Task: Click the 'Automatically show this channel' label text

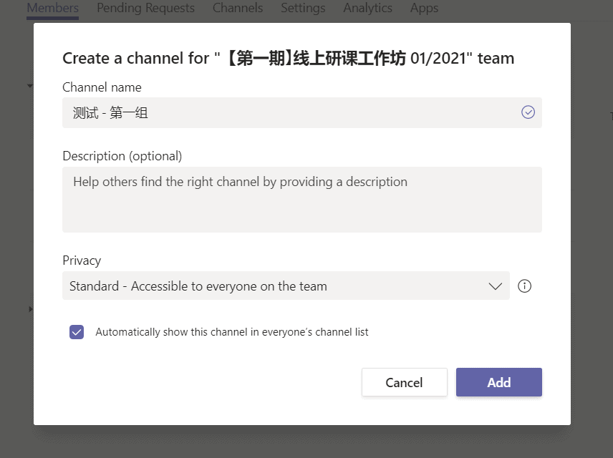Action: [231, 332]
